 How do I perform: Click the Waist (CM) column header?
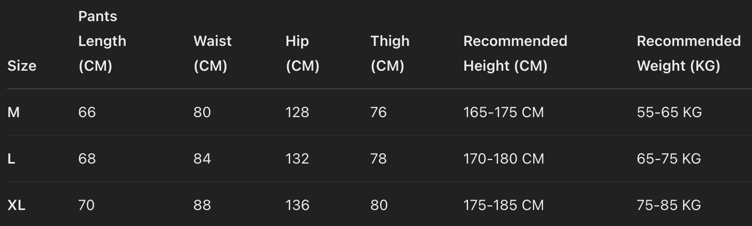[x=212, y=54]
